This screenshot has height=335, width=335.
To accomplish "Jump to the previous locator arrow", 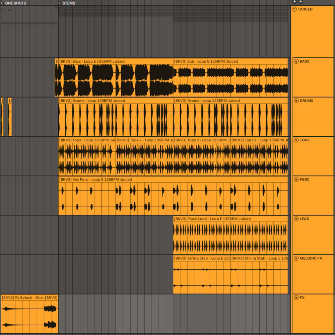I will 294,1.
